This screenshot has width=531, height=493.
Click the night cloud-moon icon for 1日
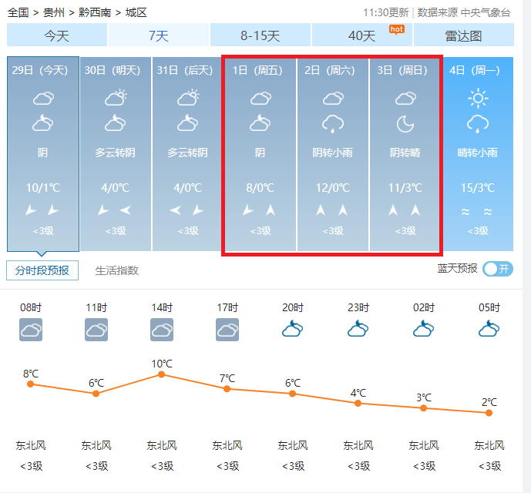point(260,123)
